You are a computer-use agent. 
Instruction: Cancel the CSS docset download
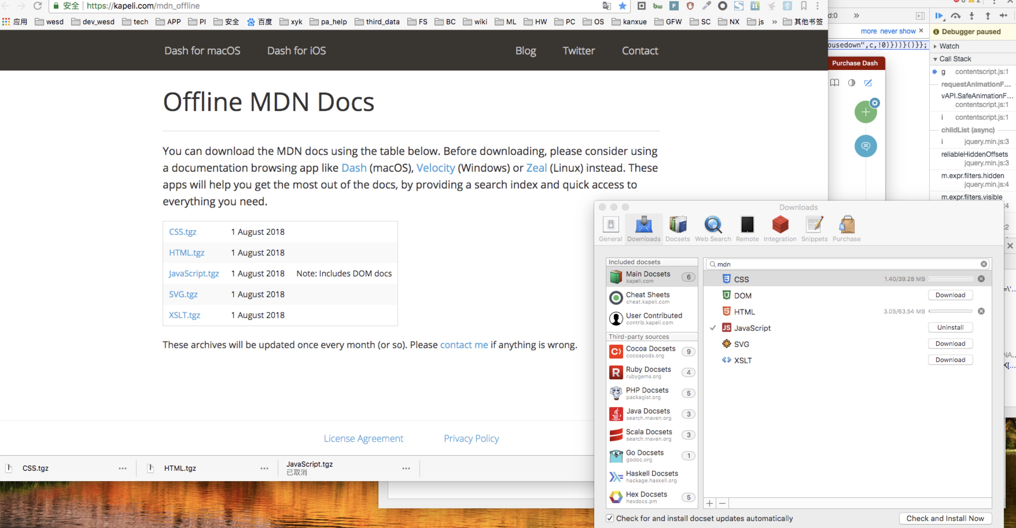[x=981, y=279]
